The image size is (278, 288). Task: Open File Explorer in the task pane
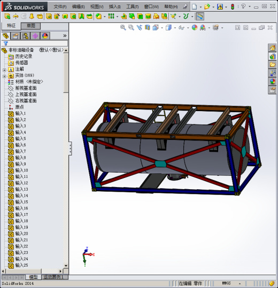point(272,65)
